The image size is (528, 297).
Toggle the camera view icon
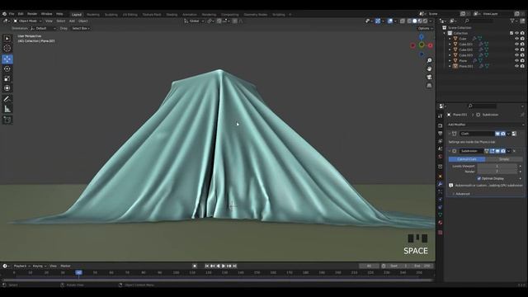(429, 77)
